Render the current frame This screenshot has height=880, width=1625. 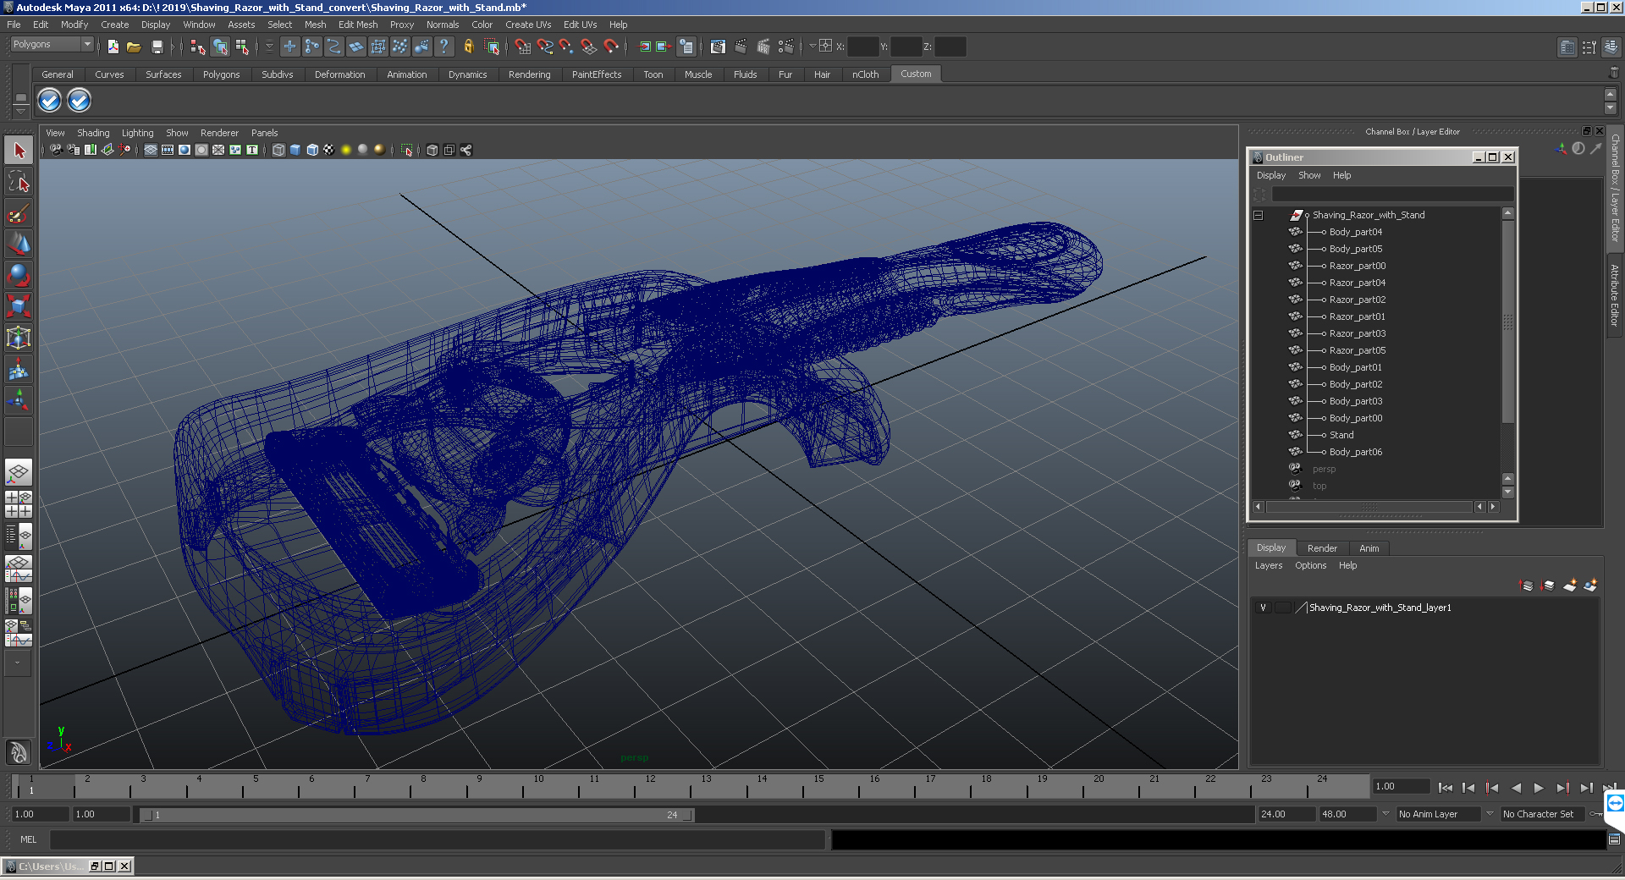click(741, 47)
